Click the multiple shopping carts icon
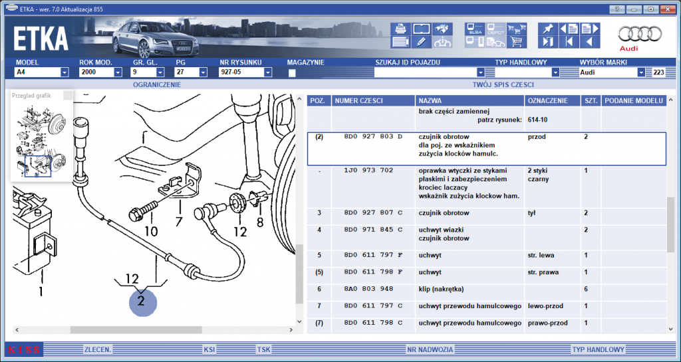Screen dimensions: 681x362 tap(516, 29)
